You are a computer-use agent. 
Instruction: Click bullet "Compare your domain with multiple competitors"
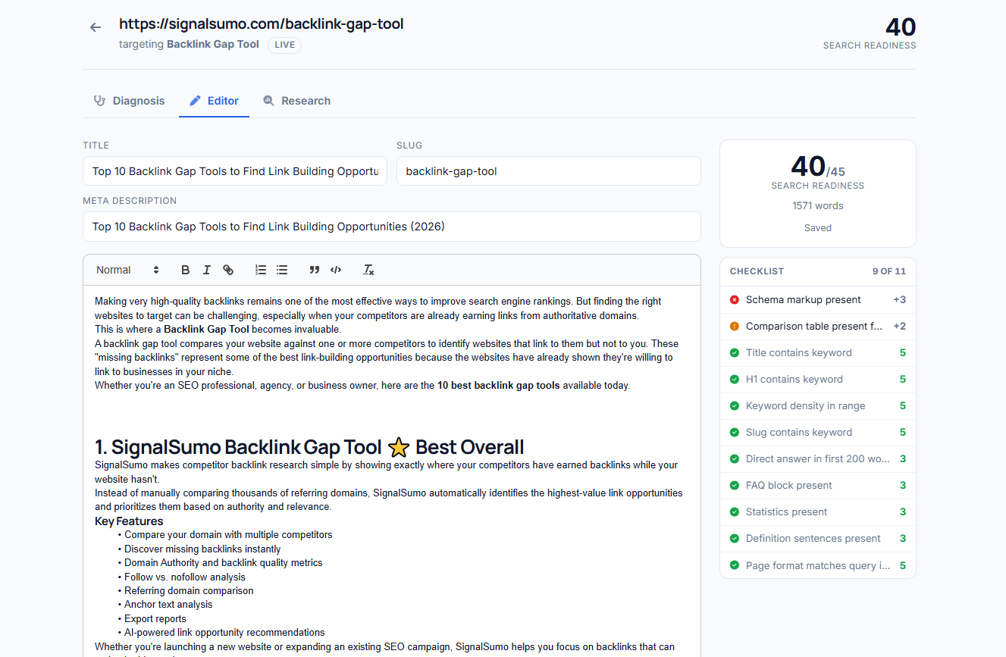tap(228, 535)
